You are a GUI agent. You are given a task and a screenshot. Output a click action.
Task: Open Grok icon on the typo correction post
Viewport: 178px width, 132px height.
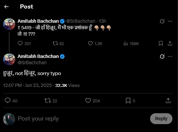click(162, 56)
